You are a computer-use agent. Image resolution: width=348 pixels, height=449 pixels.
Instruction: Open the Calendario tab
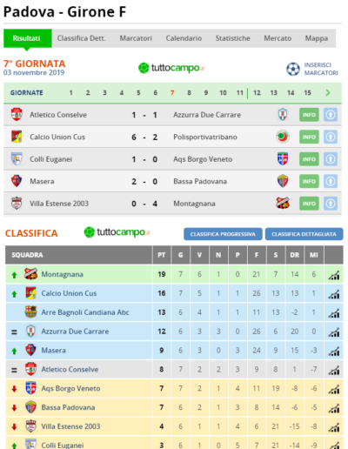point(184,38)
